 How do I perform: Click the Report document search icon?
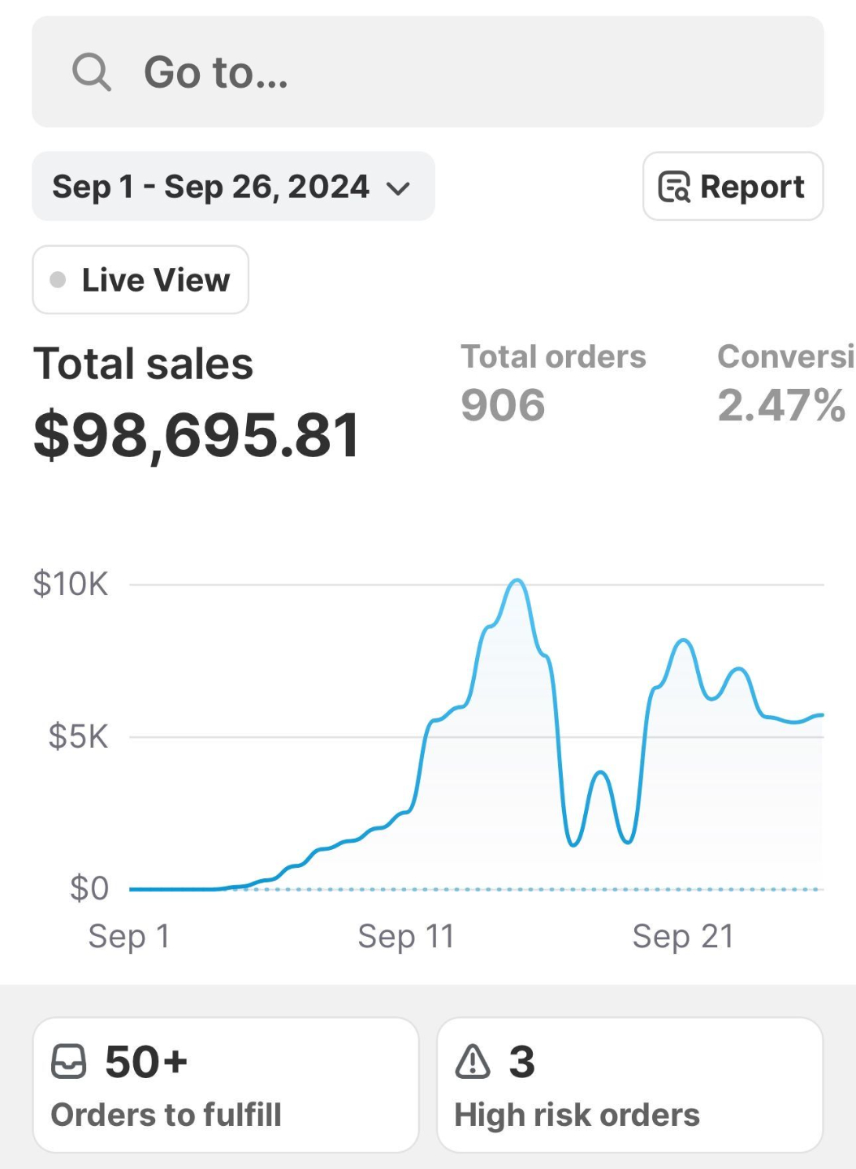coord(674,187)
